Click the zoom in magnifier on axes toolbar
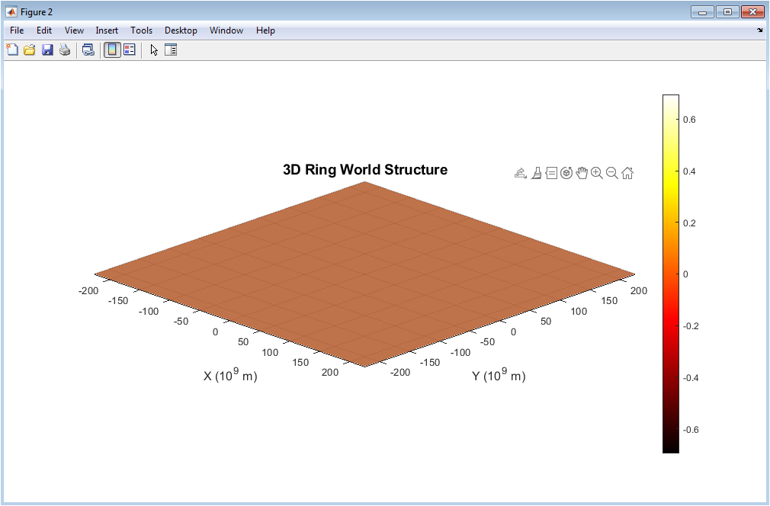The height and width of the screenshot is (506, 770). (597, 173)
